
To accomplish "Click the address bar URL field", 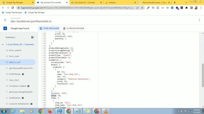I will pyautogui.click(x=77, y=8).
